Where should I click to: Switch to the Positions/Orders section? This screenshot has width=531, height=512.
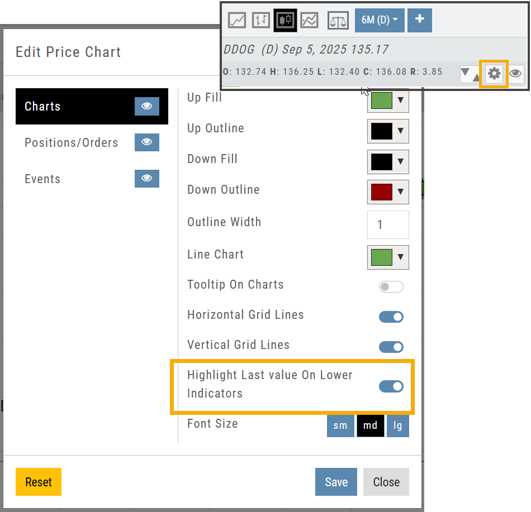[x=72, y=142]
